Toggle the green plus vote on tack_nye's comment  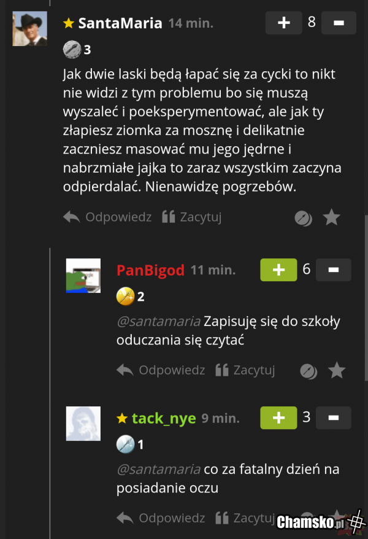click(x=278, y=417)
